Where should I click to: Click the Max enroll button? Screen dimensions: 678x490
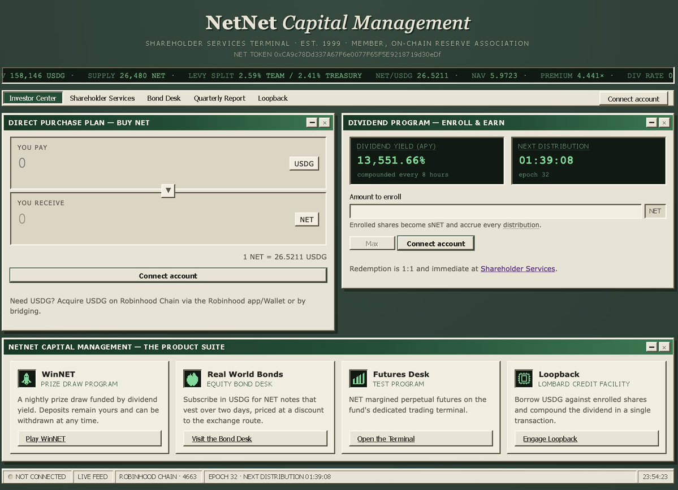tap(372, 243)
